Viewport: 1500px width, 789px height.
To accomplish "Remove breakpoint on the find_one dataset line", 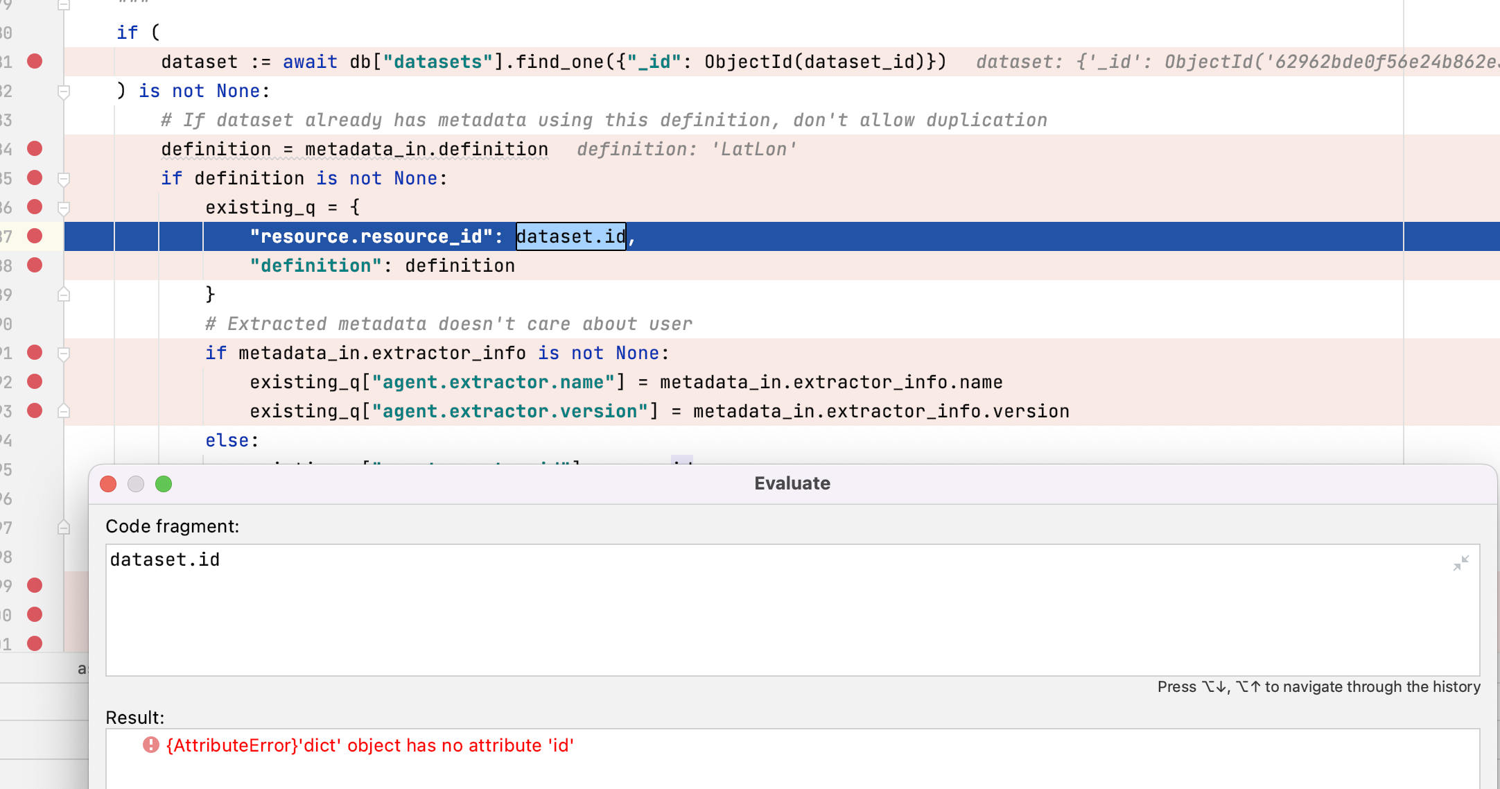I will click(35, 62).
